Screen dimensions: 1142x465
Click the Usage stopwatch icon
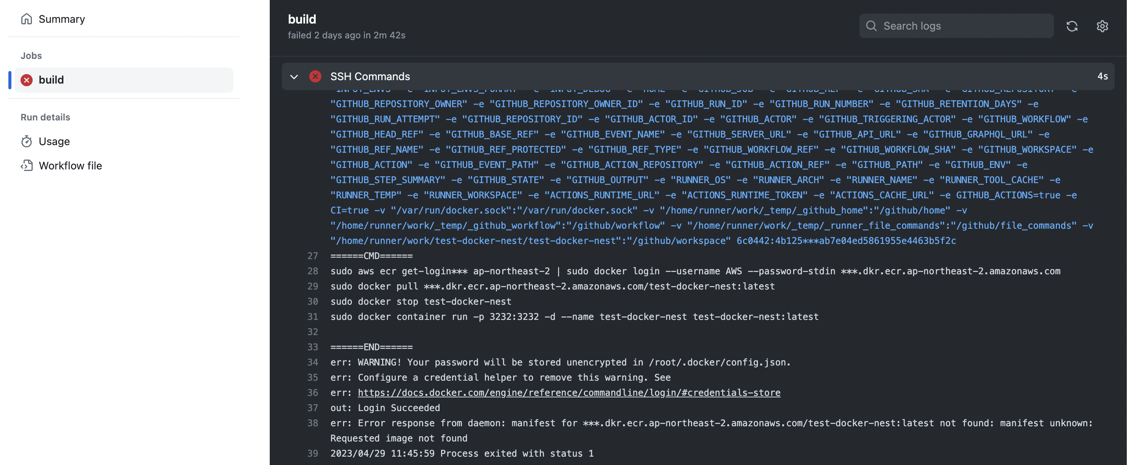point(27,141)
